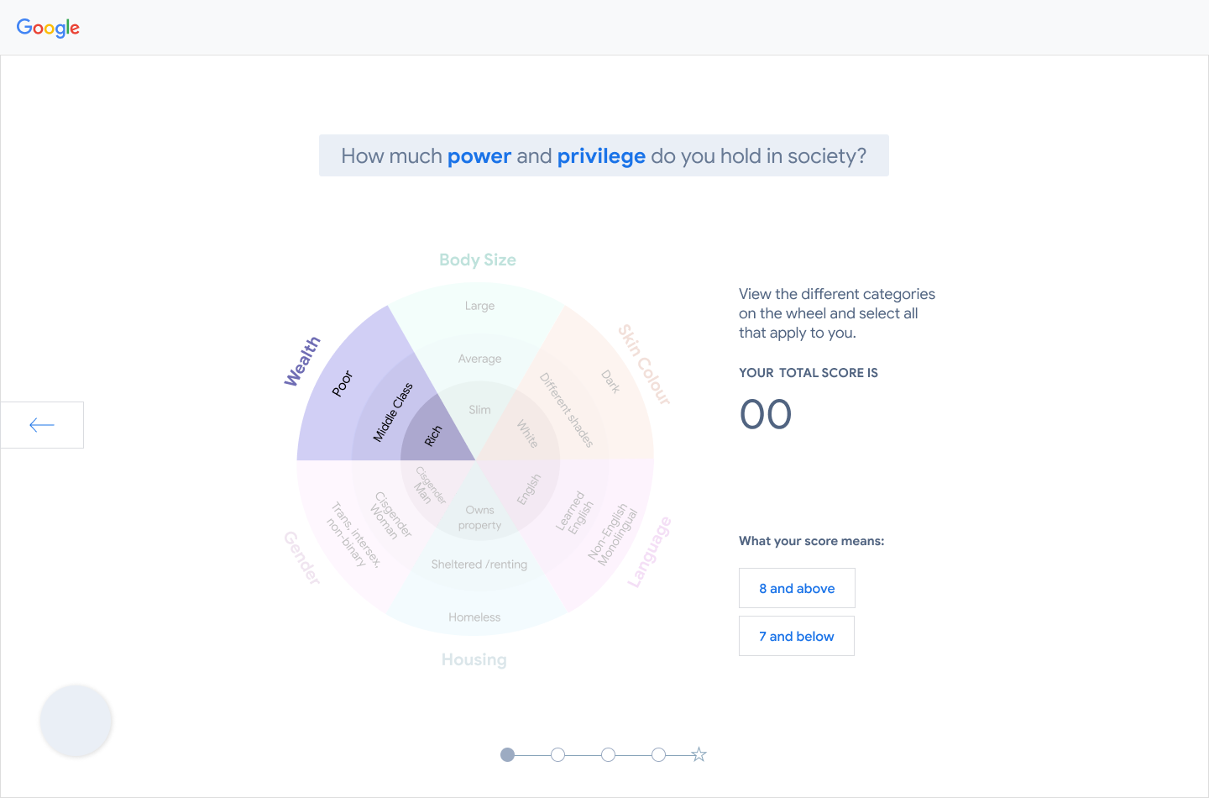Select the Cisgender Woman segment
This screenshot has width=1209, height=798.
tap(391, 515)
